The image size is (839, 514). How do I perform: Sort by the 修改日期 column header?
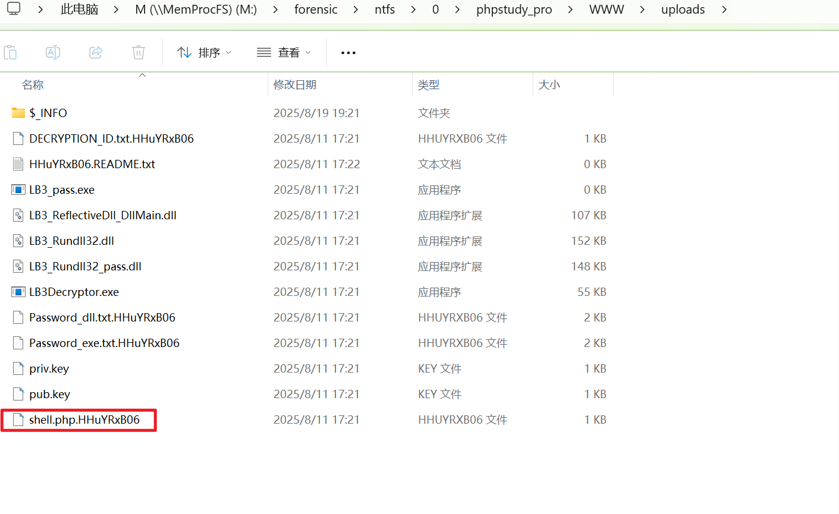pos(295,85)
